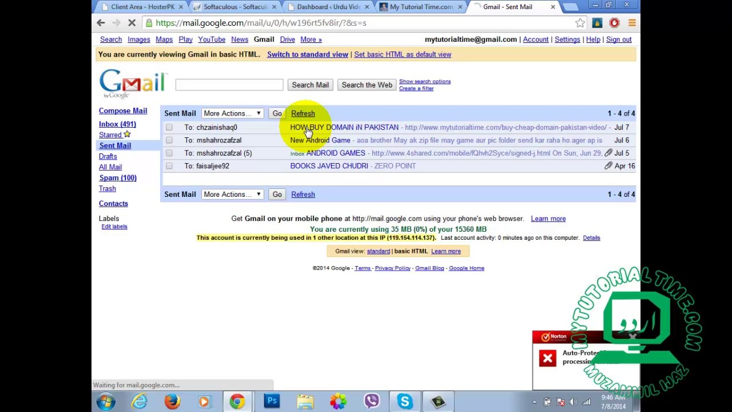
Task: Open the More » Google services menu
Action: coord(311,39)
